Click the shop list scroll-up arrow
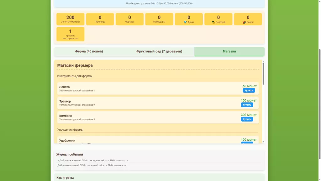Image resolution: width=321 pixels, height=181 pixels. (263, 61)
